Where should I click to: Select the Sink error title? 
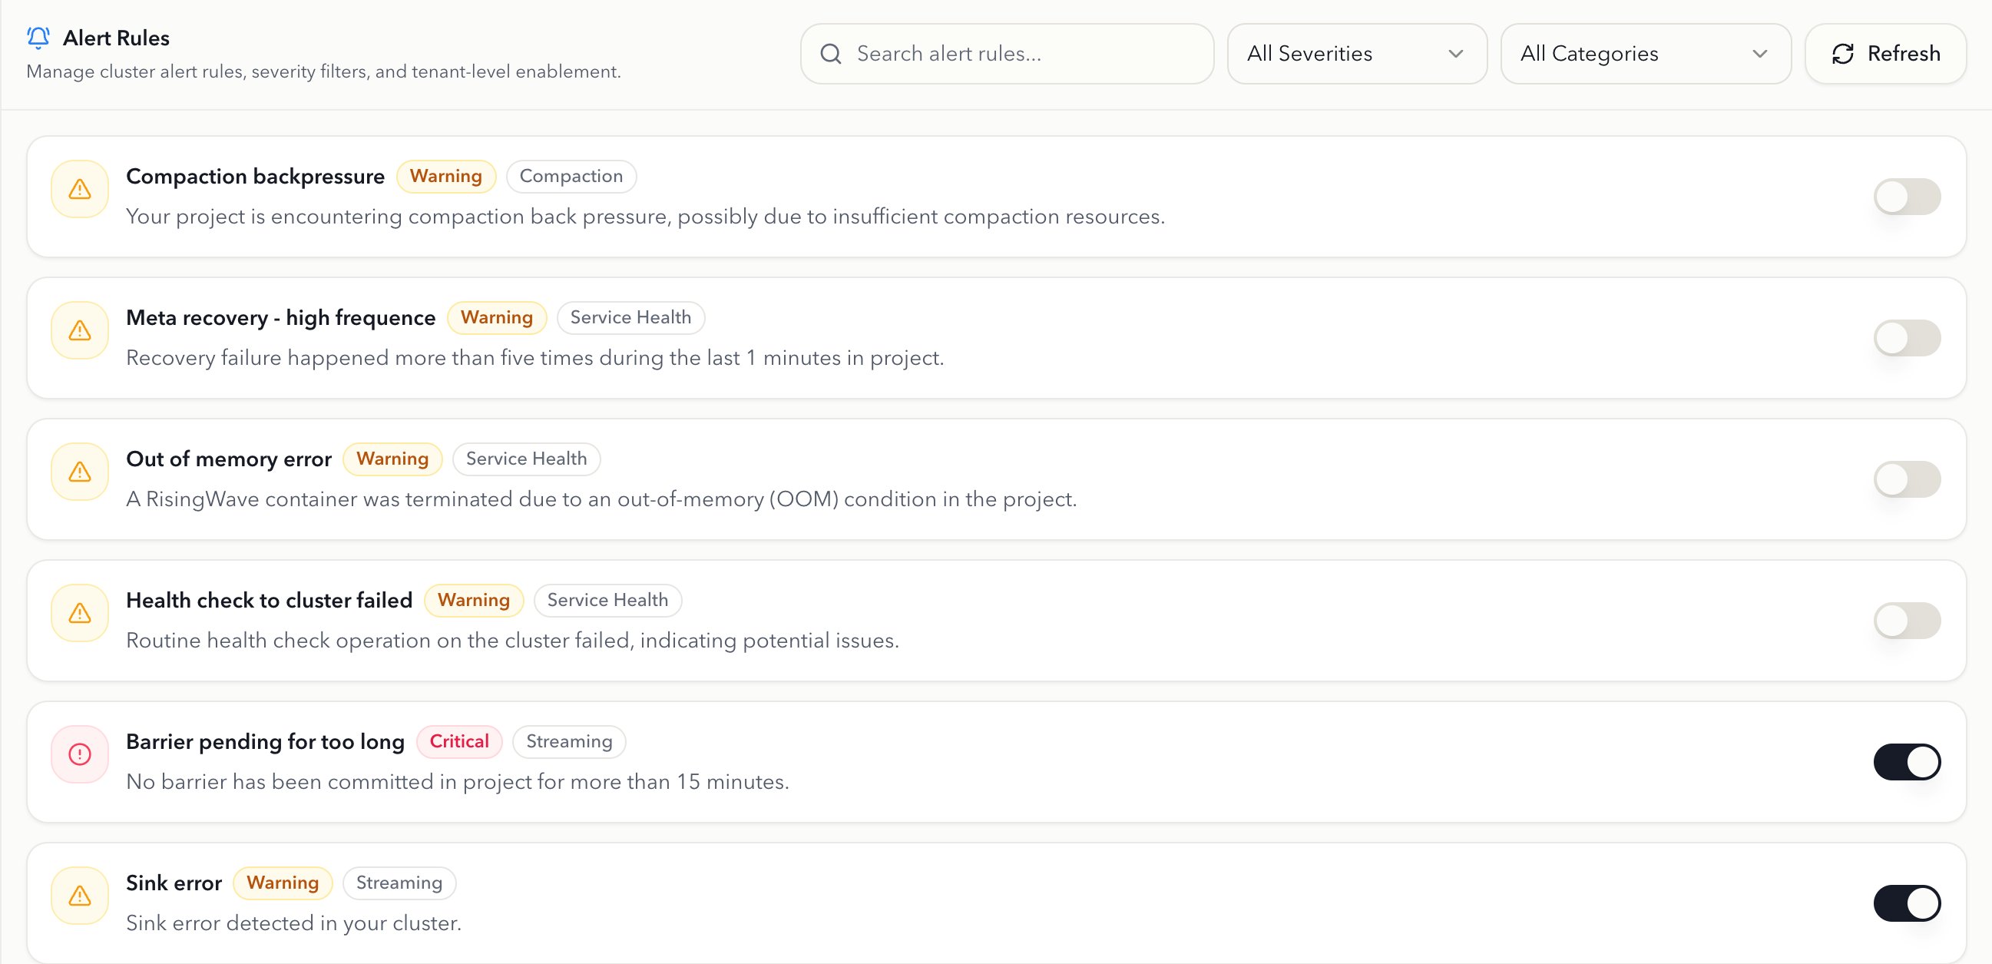click(174, 883)
